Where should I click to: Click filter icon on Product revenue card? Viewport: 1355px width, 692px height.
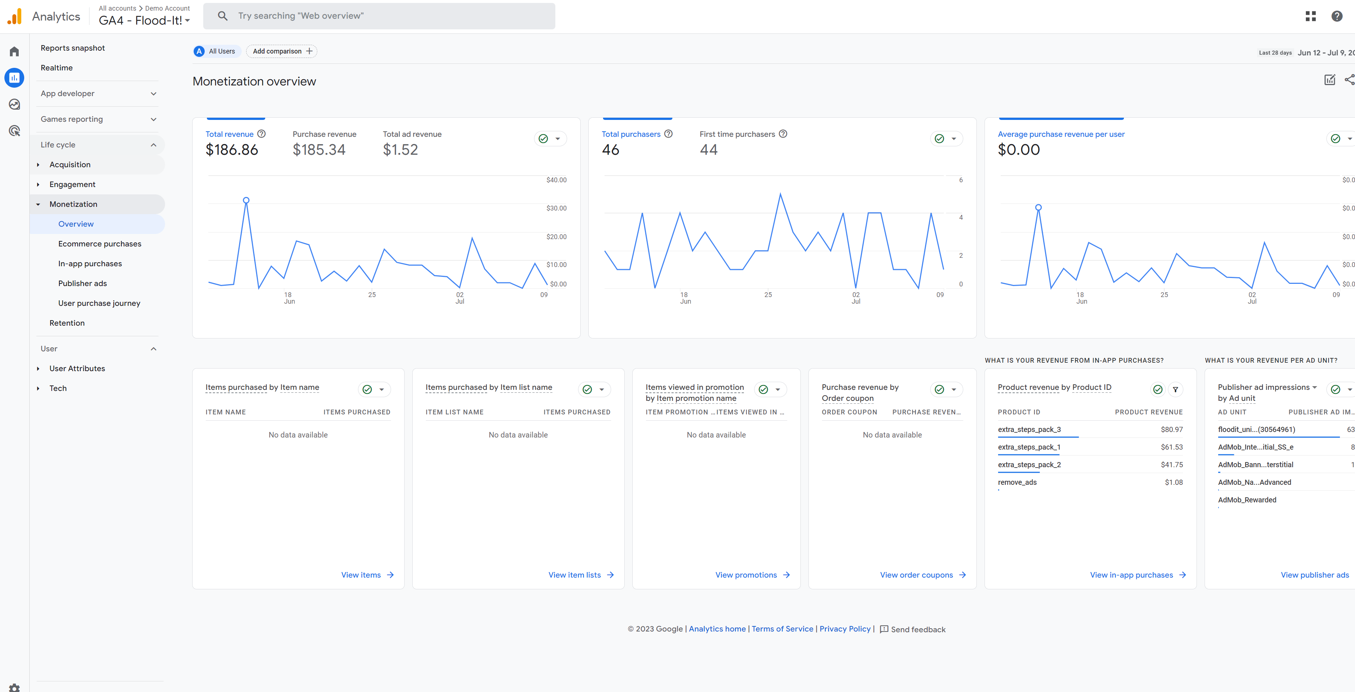tap(1175, 390)
